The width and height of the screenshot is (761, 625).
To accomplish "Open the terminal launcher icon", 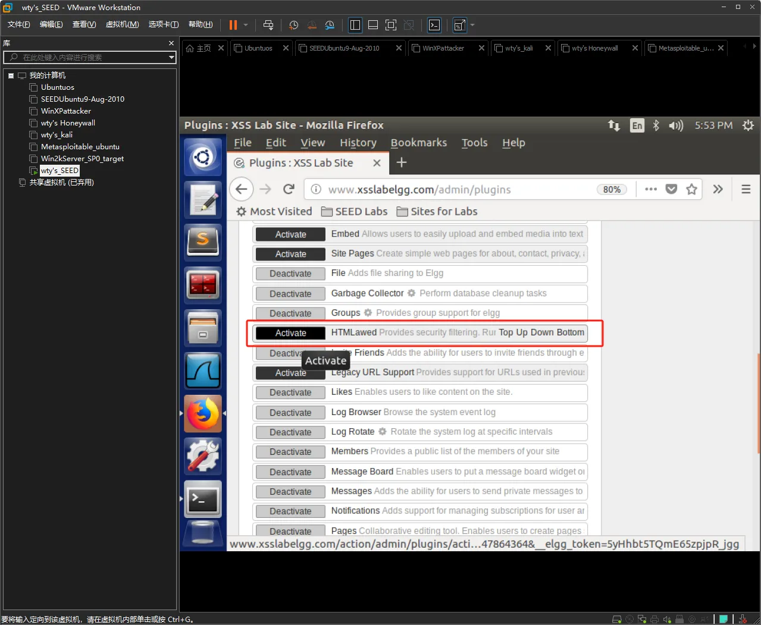I will [203, 499].
